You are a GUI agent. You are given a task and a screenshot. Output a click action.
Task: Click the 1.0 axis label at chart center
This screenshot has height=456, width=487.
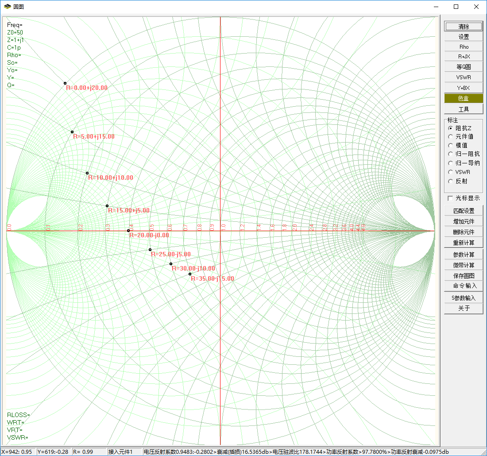(223, 227)
